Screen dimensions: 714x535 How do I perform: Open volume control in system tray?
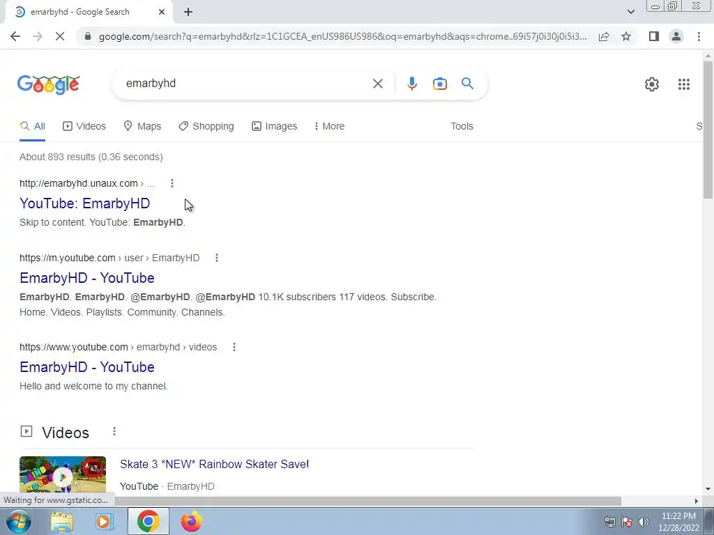(x=644, y=522)
